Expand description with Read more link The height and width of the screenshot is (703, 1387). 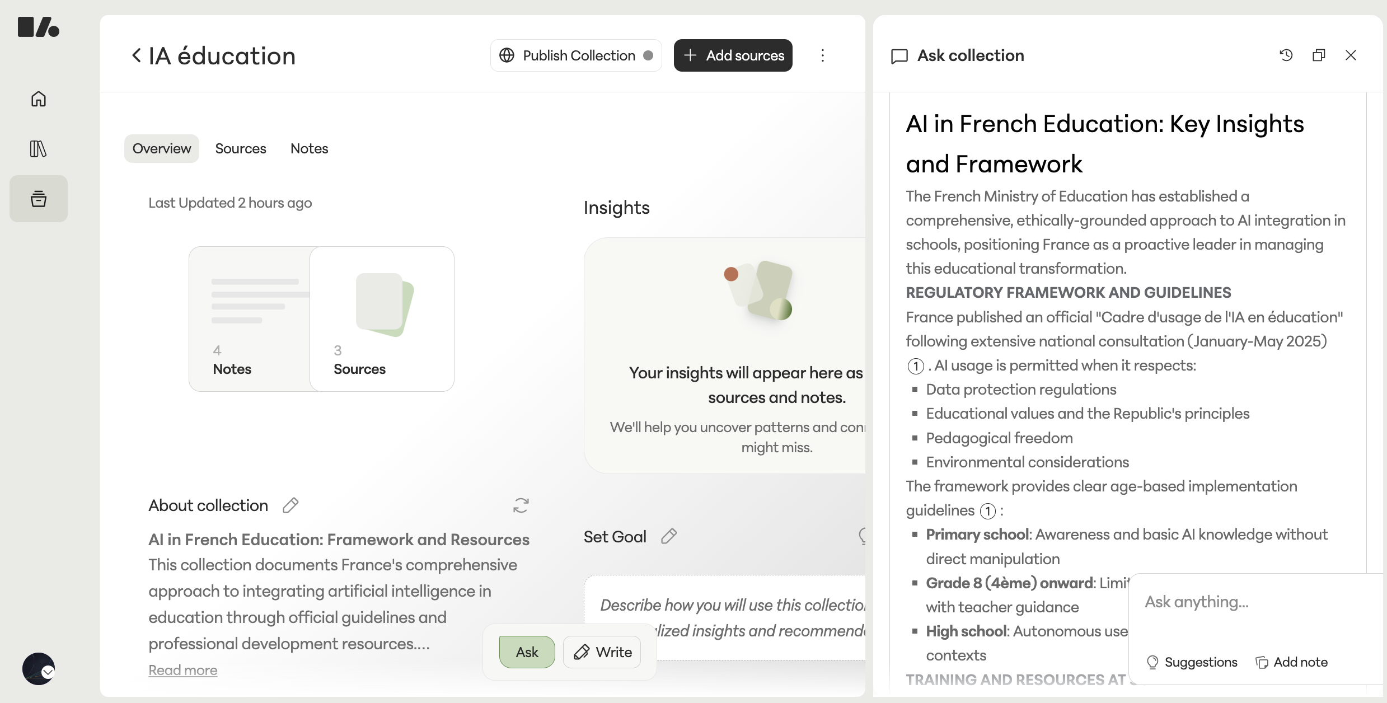coord(183,670)
